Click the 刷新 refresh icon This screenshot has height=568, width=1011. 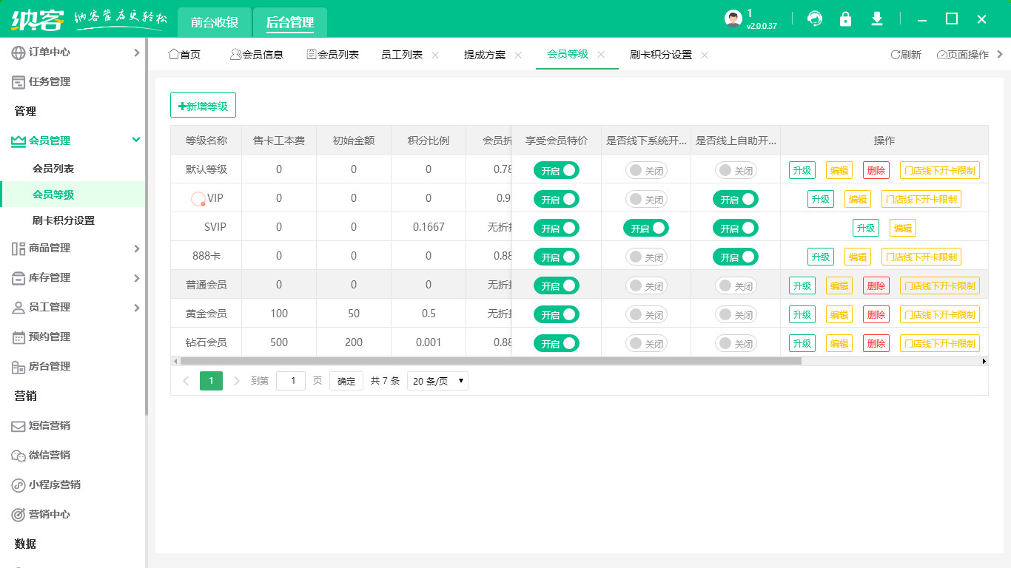(896, 55)
